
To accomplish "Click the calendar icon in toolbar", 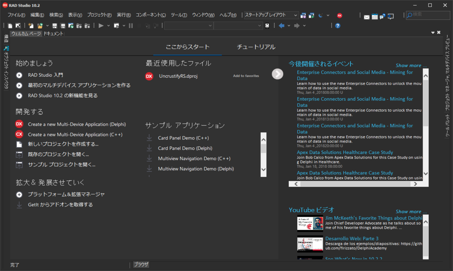I will click(375, 17).
